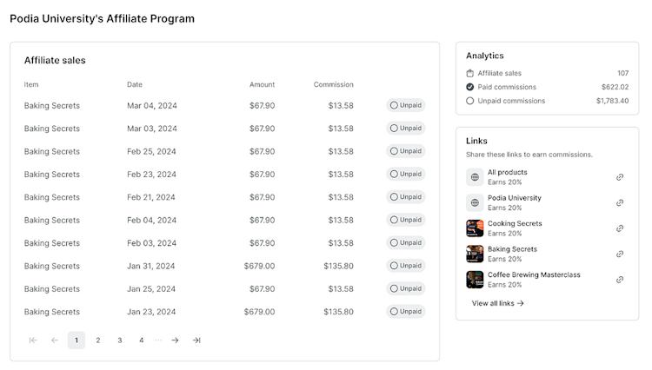Select page 3 in pagination

point(120,340)
